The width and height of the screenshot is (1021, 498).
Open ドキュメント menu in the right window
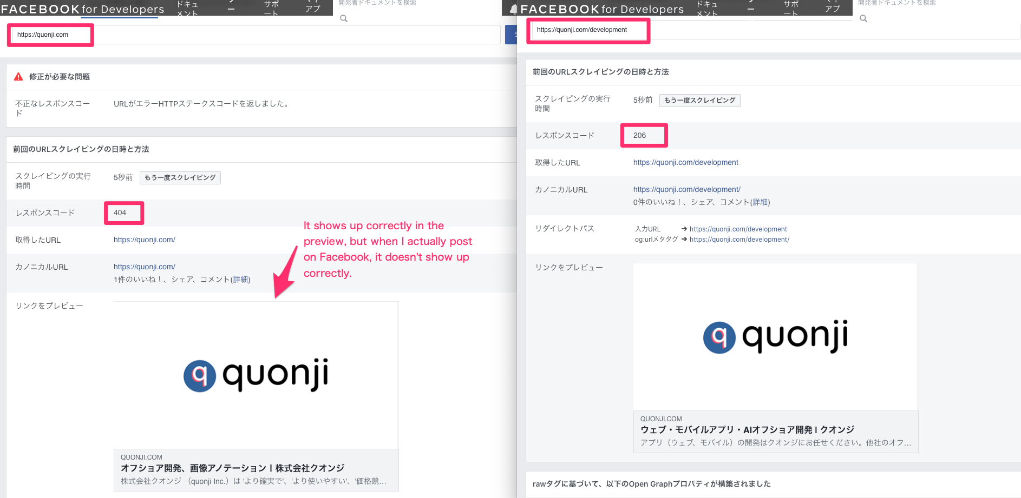click(707, 8)
